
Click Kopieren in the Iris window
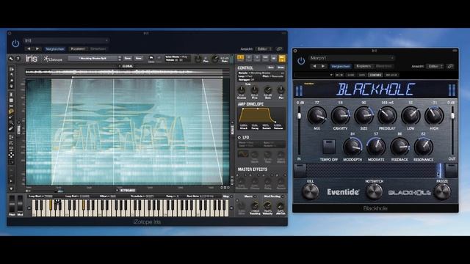click(x=78, y=49)
